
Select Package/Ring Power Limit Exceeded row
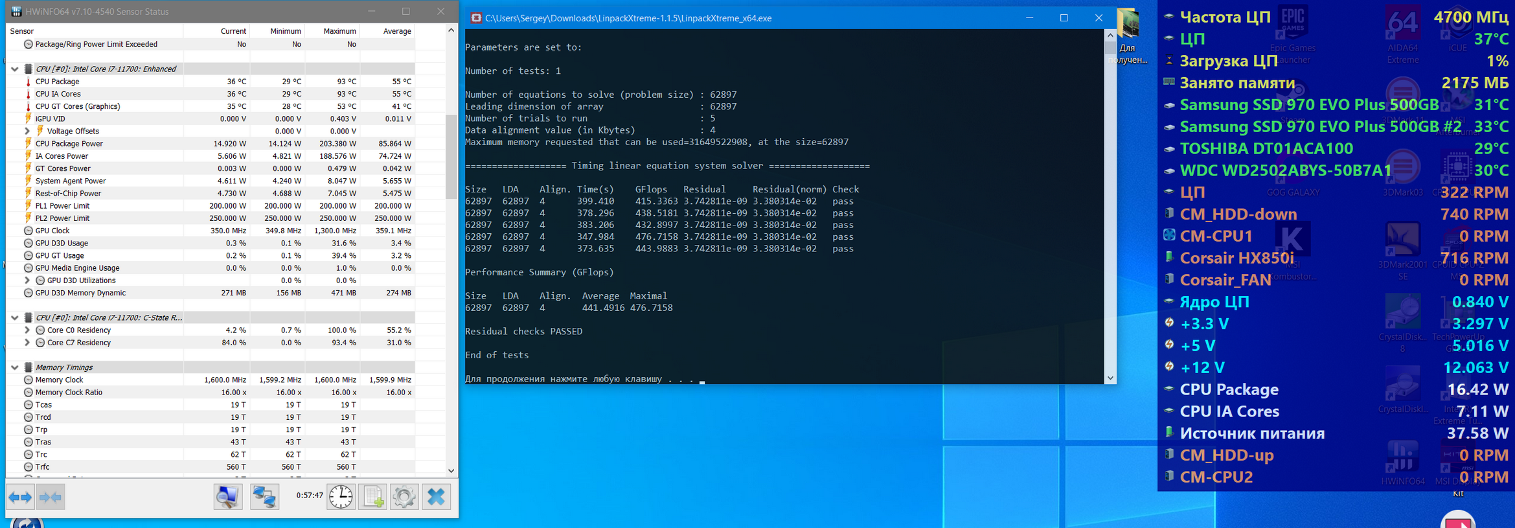click(211, 44)
